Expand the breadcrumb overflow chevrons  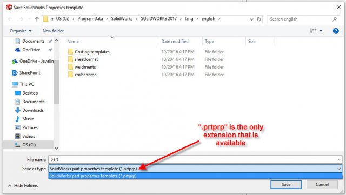point(52,19)
